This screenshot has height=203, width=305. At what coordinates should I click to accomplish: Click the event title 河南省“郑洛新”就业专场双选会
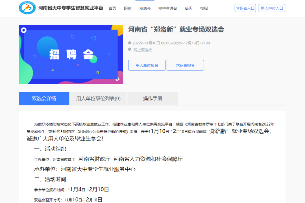(176, 29)
